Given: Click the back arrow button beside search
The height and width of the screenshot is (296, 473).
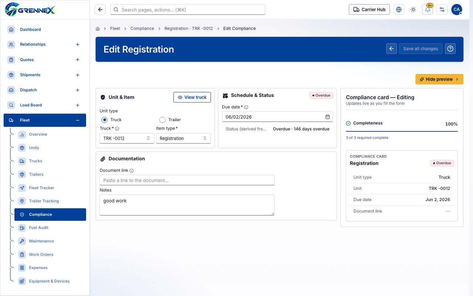Looking at the screenshot, I should 100,10.
